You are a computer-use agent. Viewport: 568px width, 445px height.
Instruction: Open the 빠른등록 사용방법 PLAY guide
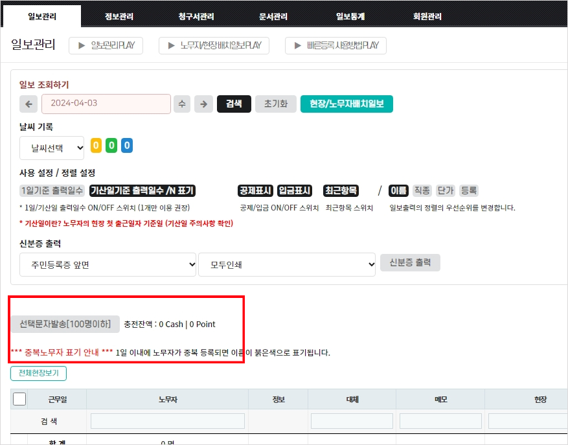335,45
